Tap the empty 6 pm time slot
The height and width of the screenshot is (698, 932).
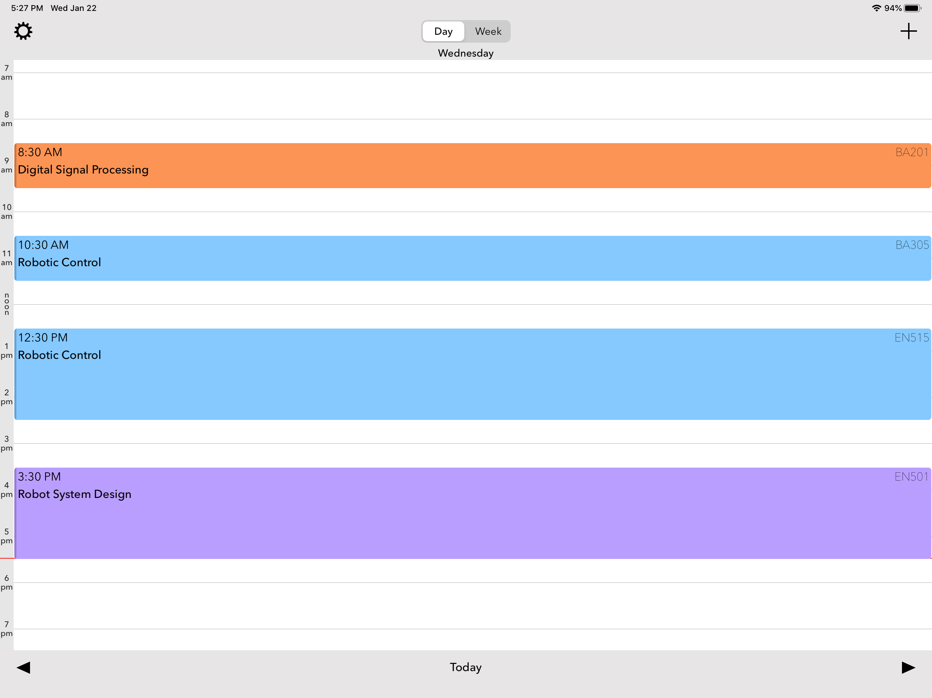click(x=464, y=605)
